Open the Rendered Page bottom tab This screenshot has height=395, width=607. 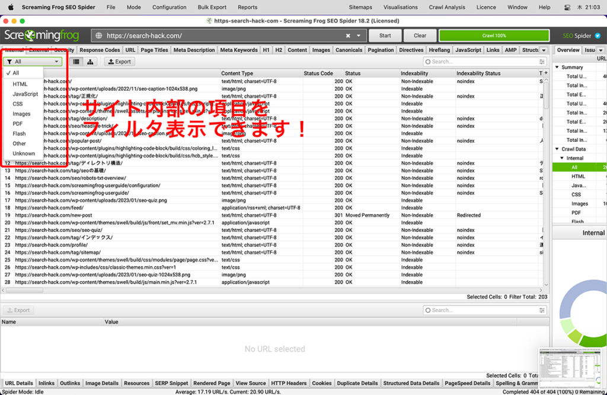tap(212, 383)
